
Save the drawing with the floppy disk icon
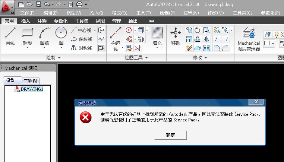point(38,4)
